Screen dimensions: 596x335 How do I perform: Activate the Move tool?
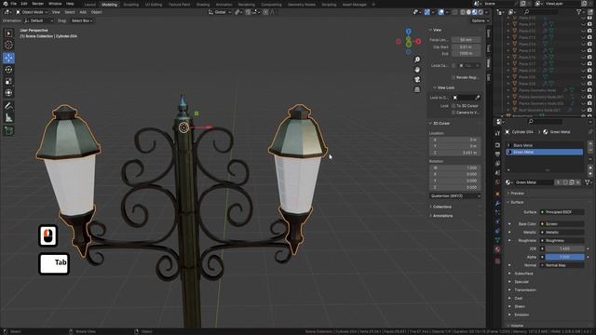(x=8, y=58)
